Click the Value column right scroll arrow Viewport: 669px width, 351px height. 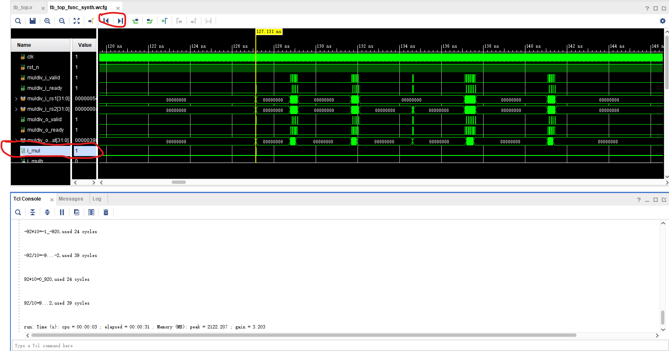[x=94, y=183]
